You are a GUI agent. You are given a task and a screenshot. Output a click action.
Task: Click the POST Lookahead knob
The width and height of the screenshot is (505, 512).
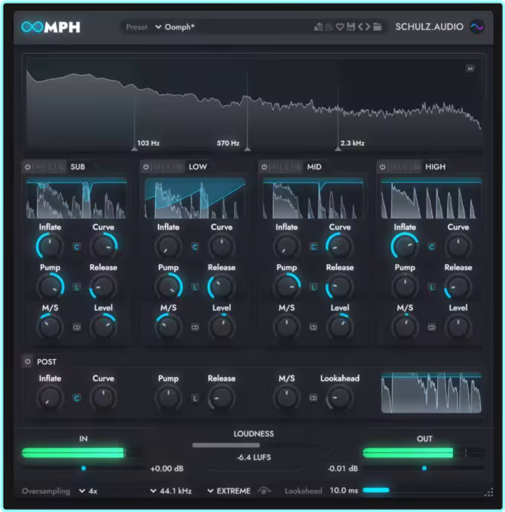pyautogui.click(x=340, y=397)
